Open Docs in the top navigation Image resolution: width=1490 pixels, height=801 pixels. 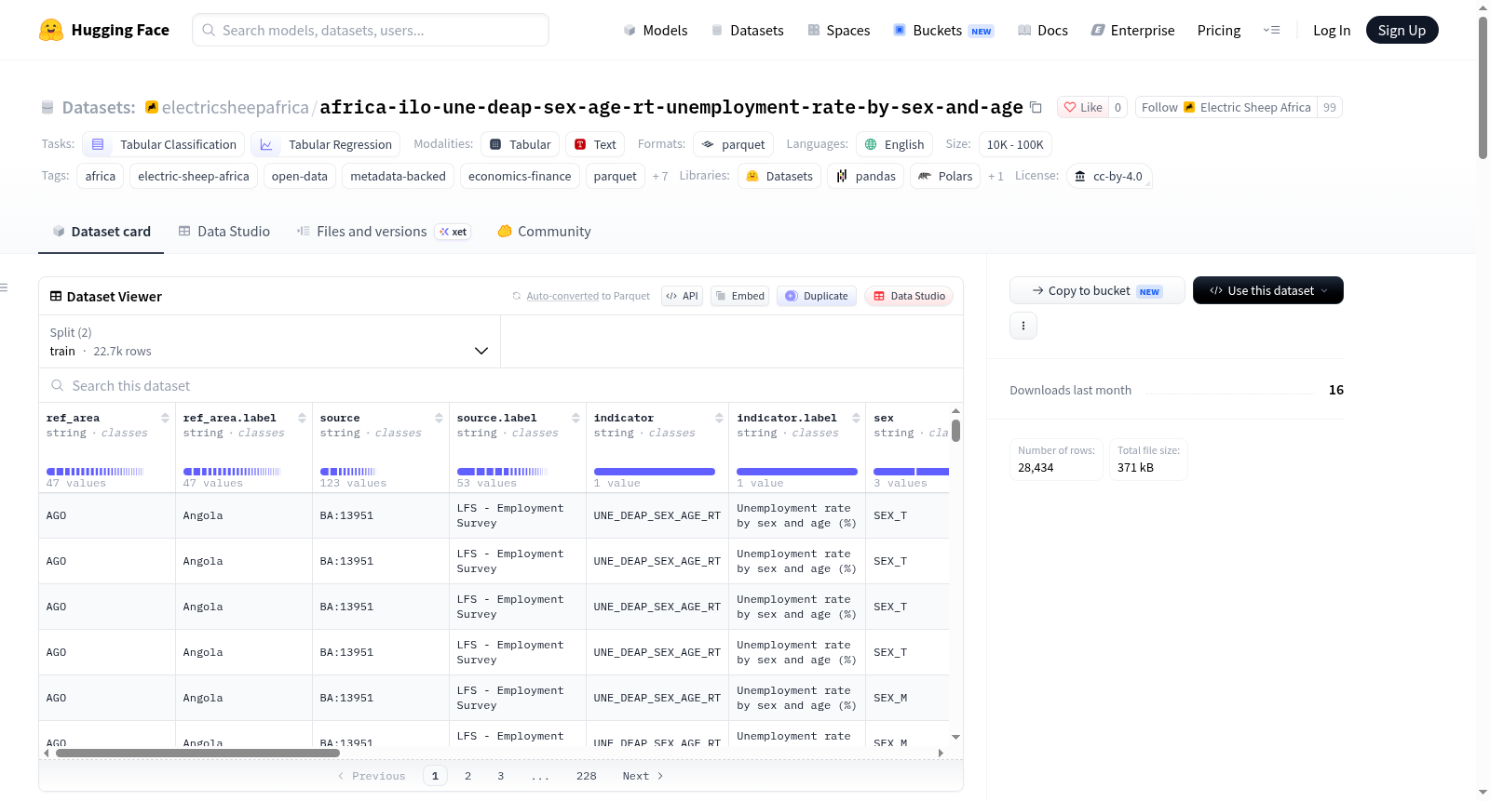click(1042, 30)
